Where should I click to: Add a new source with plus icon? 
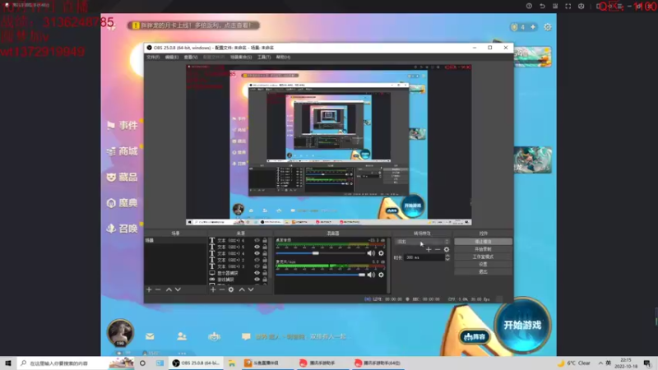tap(213, 289)
